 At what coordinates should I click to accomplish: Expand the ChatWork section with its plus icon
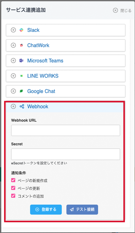(13, 45)
